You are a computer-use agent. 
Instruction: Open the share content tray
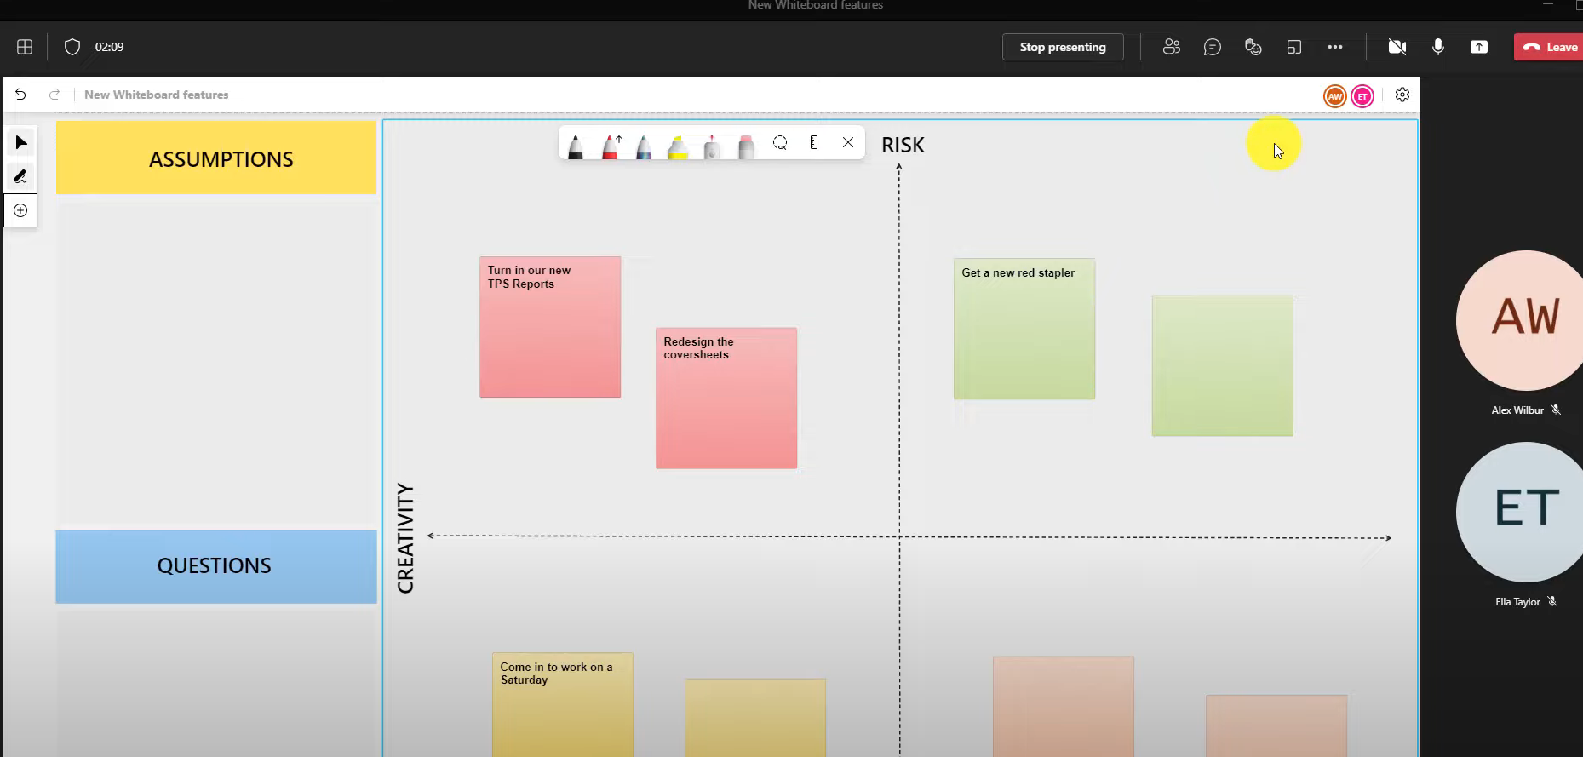coord(1479,47)
